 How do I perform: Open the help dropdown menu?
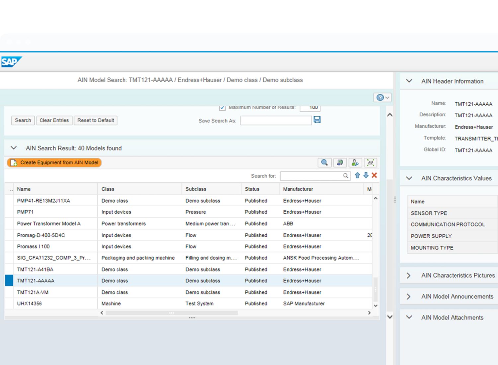click(382, 97)
